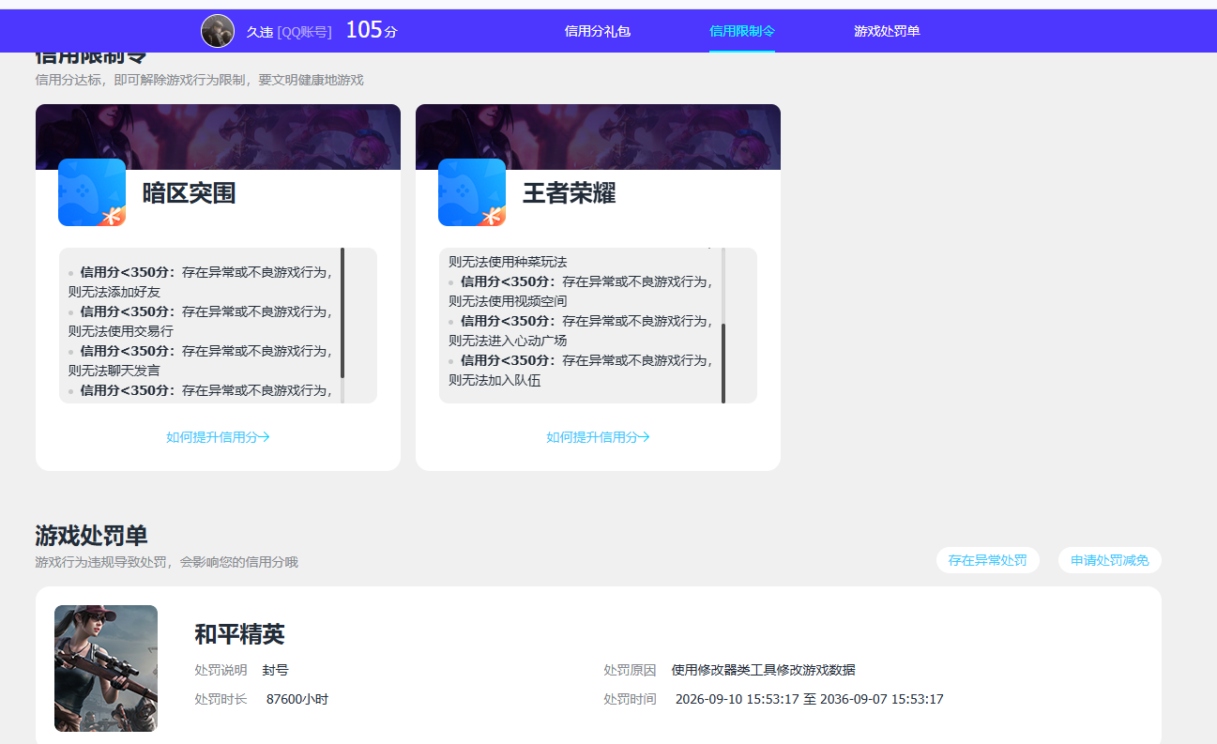Click the 久违 username text
Viewport: 1217px width, 744px height.
[259, 32]
